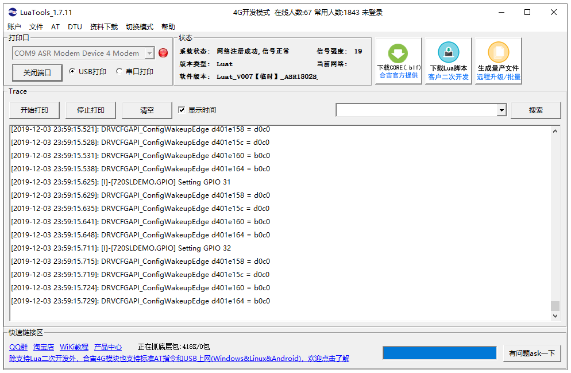
Task: Click the 远程升级/批量 label
Action: point(499,77)
